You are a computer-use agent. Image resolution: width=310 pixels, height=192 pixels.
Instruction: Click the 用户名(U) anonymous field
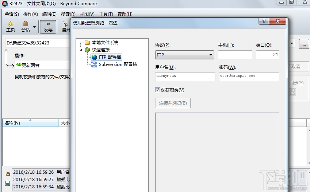[185, 77]
